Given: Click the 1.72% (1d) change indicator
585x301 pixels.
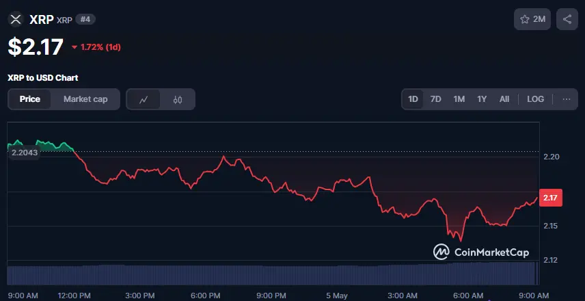Looking at the screenshot, I should click(x=96, y=47).
